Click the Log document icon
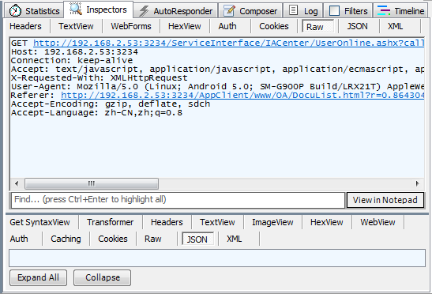The width and height of the screenshot is (432, 294). (294, 10)
